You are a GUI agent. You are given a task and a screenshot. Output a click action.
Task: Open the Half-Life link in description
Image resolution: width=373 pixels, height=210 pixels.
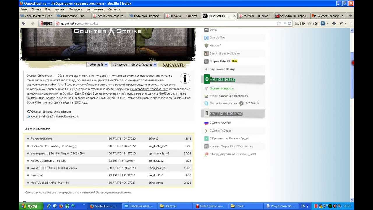58,85
